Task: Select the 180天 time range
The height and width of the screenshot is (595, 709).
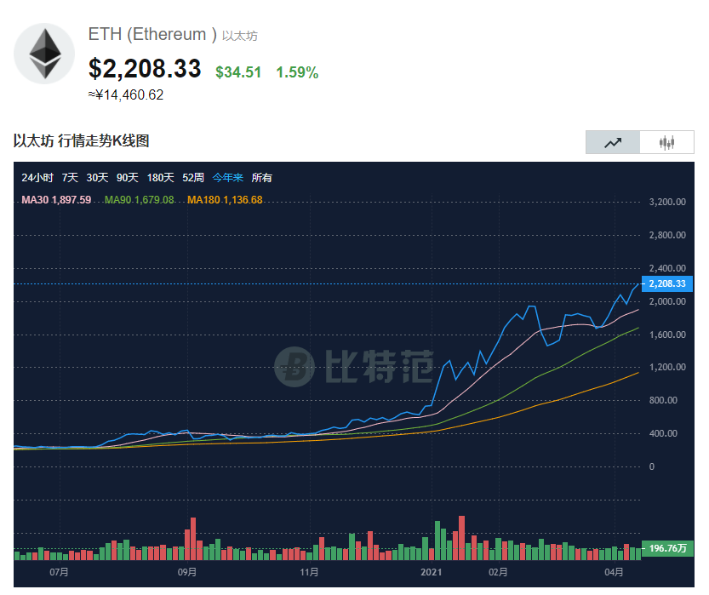Action: [x=160, y=178]
